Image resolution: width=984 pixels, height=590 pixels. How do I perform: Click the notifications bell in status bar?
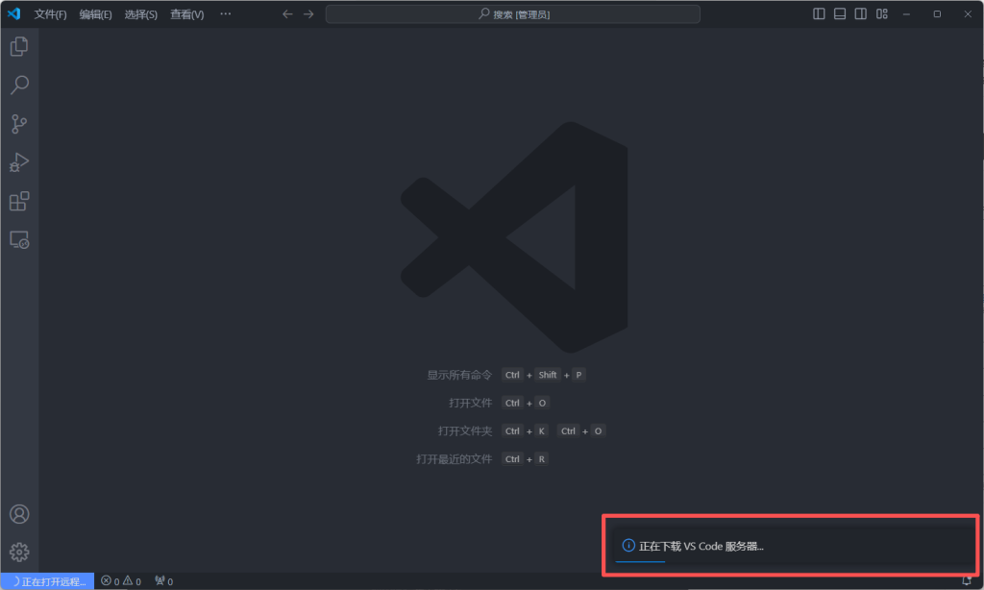[966, 581]
